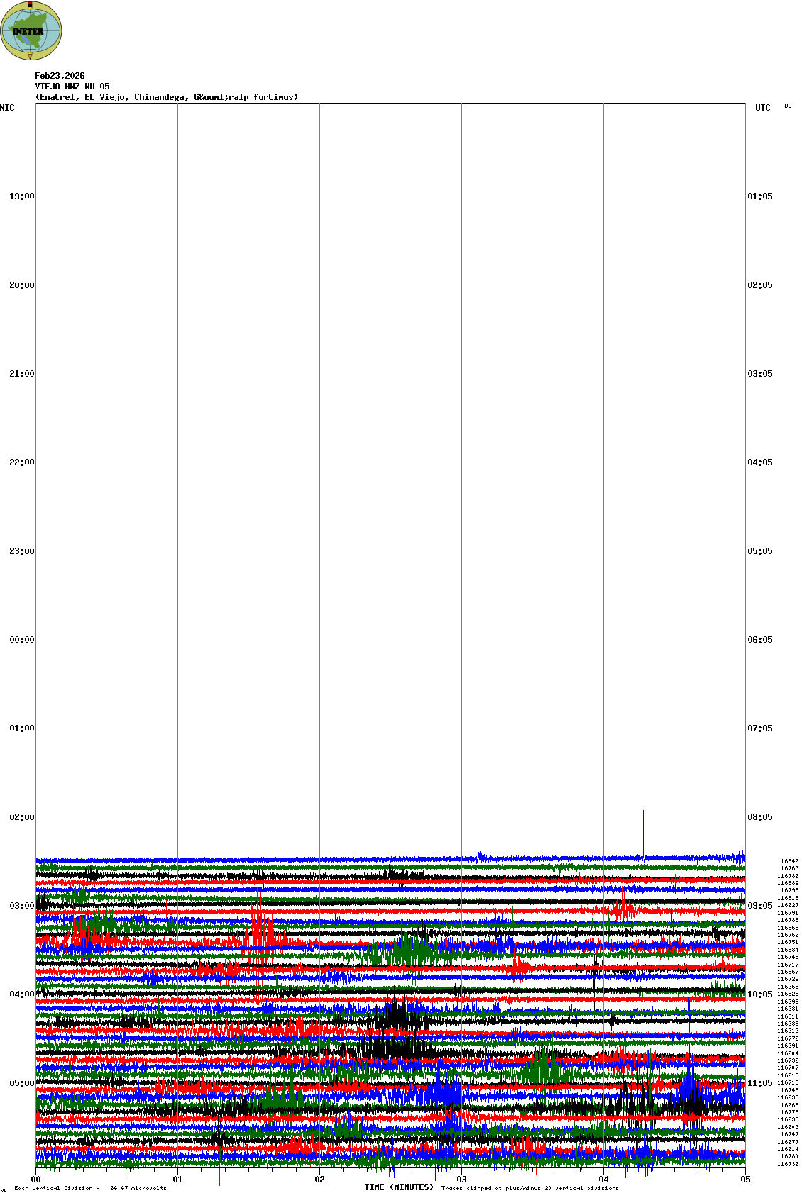
Task: Select the VIEJO HNZ NU 05 station label
Action: pyautogui.click(x=72, y=87)
